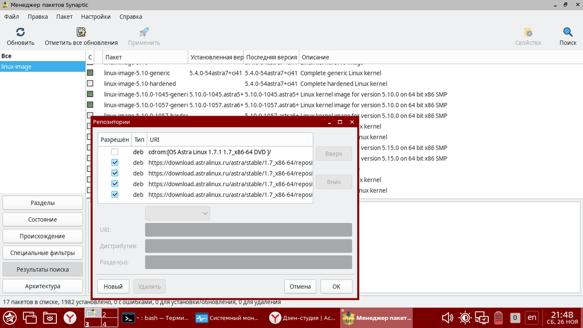Sort by Установленная версия column header
583x328 pixels.
point(216,57)
